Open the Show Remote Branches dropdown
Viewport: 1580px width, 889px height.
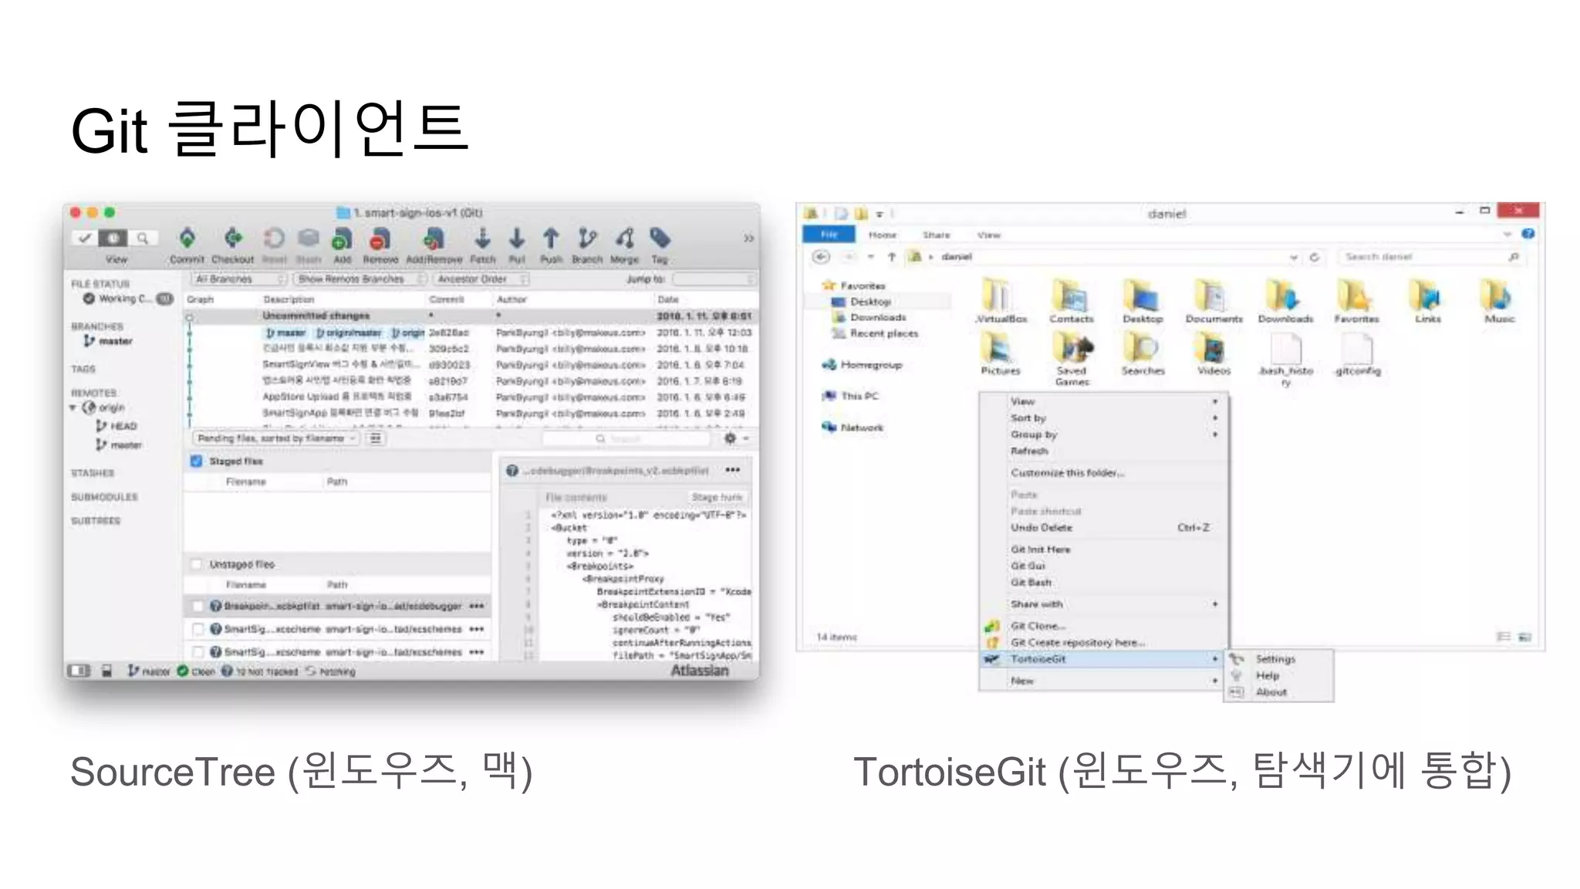[x=361, y=279]
